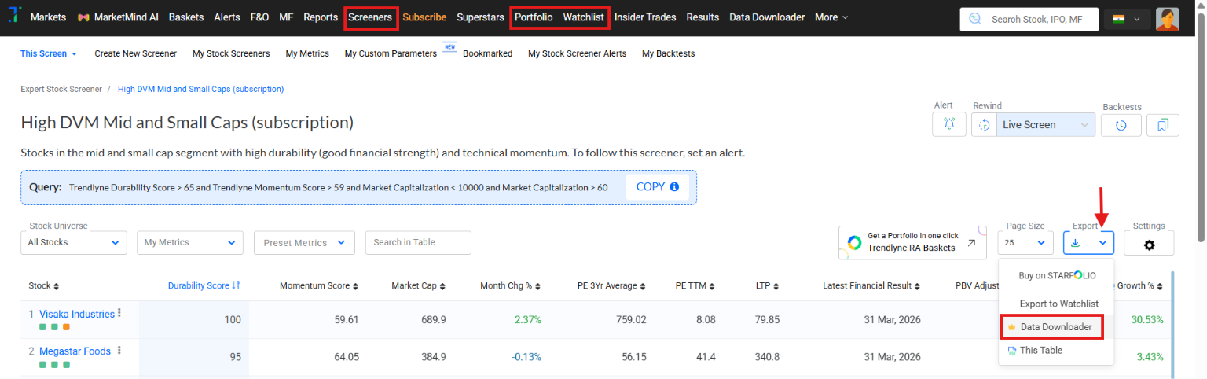Sort by Momentum Score column
This screenshot has height=379, width=1207.
click(319, 285)
